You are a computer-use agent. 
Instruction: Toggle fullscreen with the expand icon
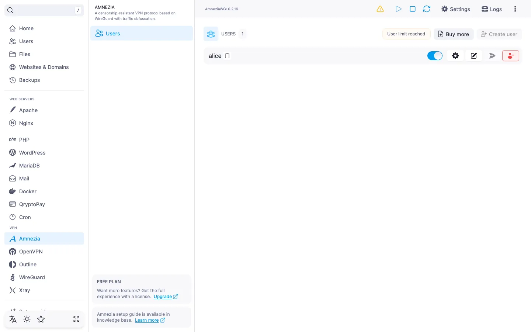76,319
